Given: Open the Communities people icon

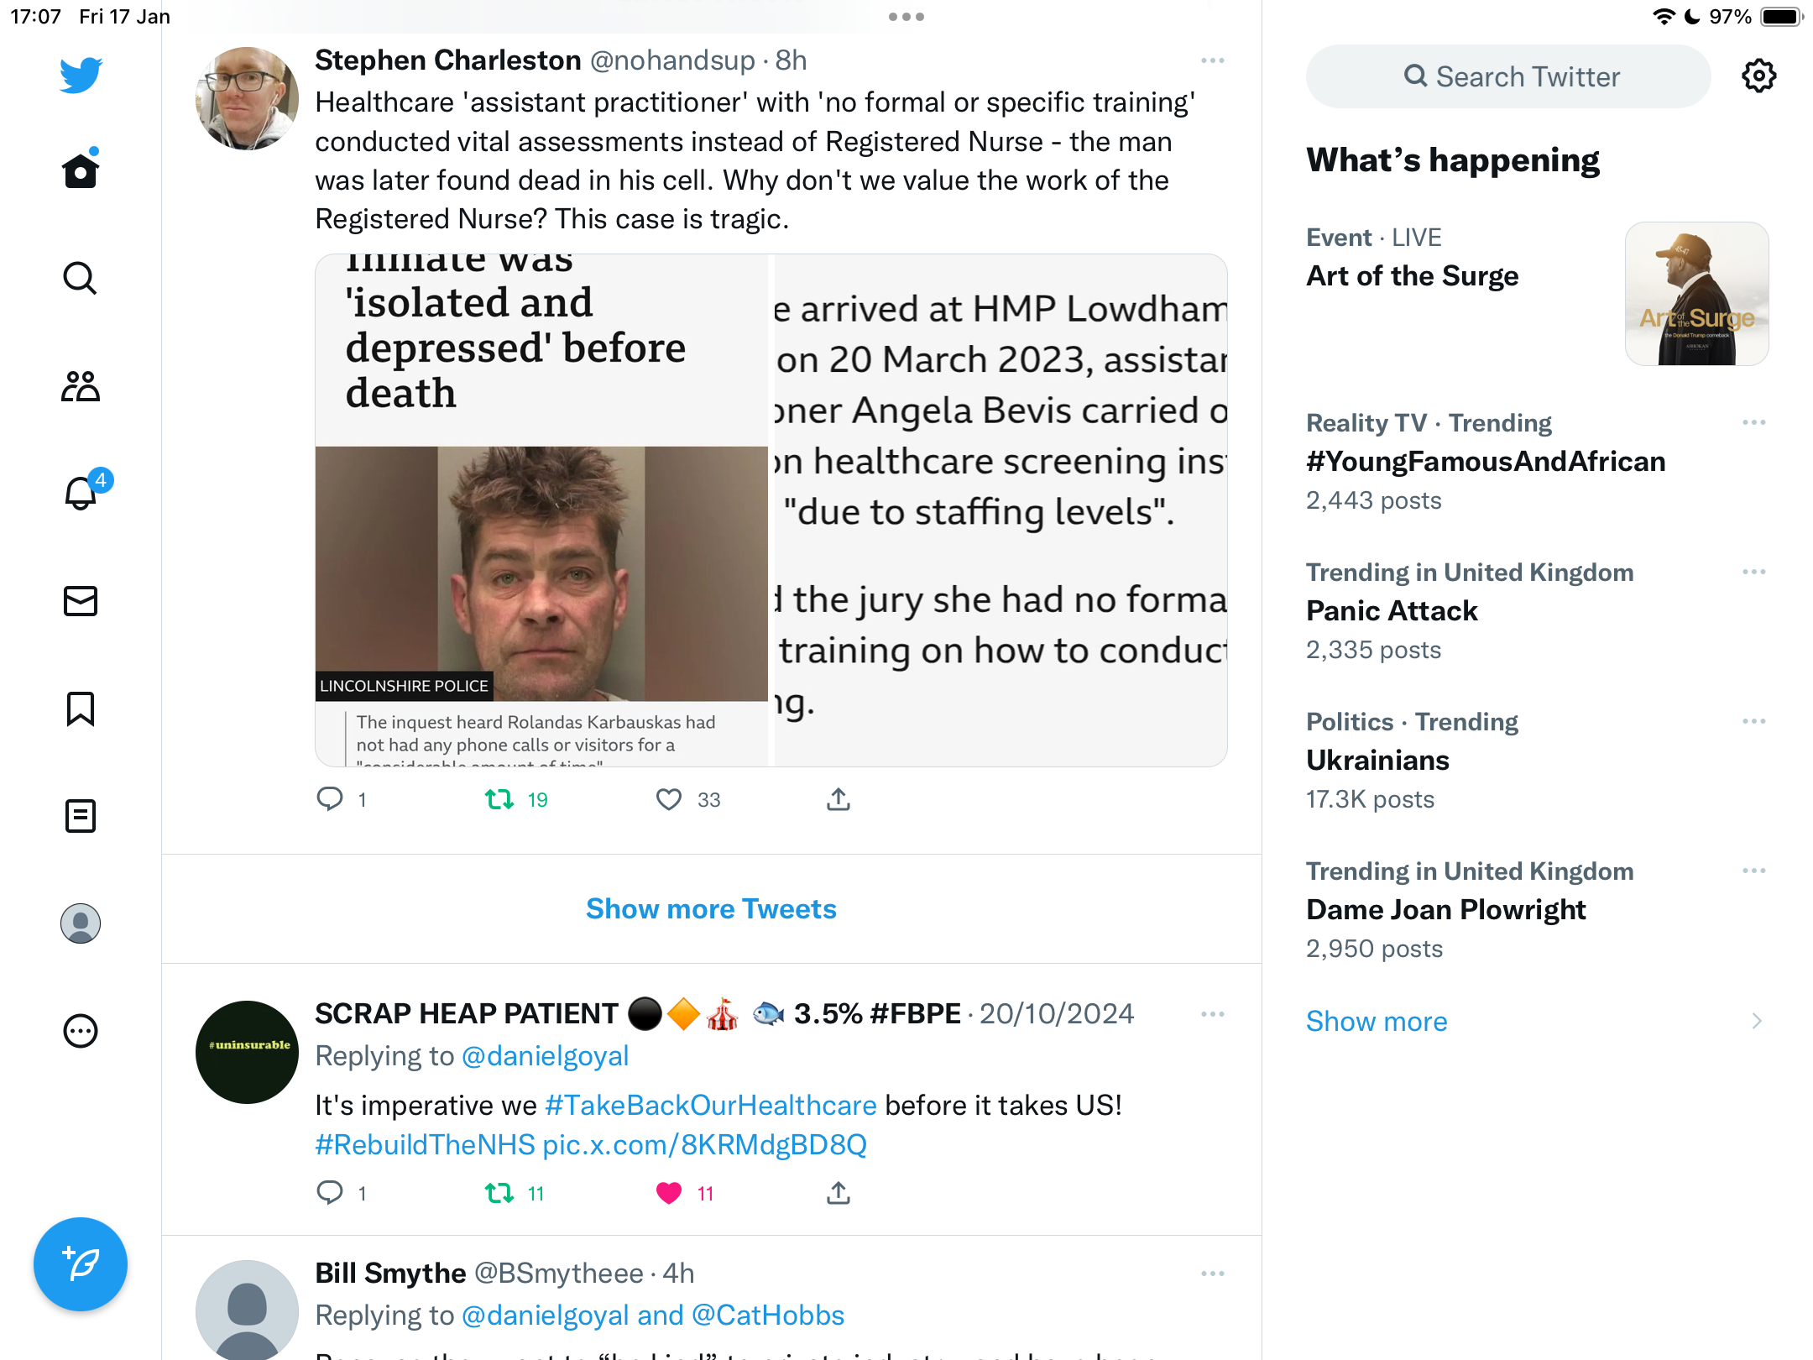Looking at the screenshot, I should tap(81, 386).
